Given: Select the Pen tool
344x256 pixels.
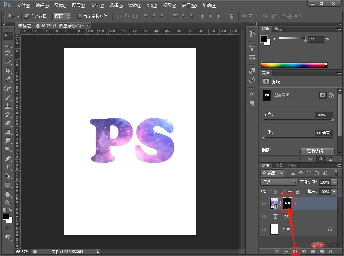Looking at the screenshot, I should [8, 158].
